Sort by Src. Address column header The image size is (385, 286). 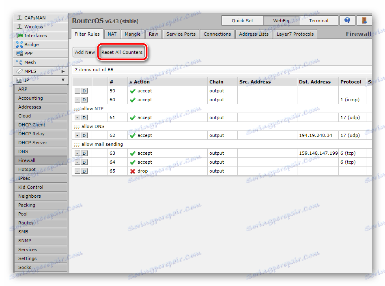[267, 82]
